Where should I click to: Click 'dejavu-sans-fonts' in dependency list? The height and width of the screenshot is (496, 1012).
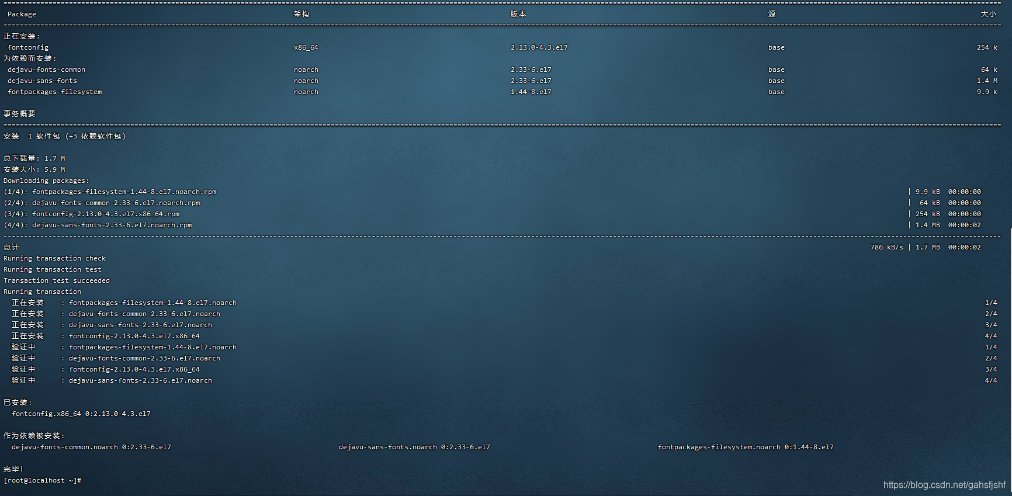tap(42, 81)
